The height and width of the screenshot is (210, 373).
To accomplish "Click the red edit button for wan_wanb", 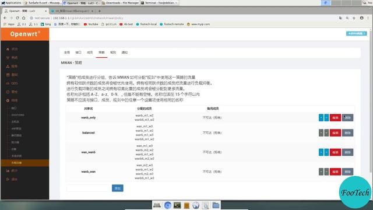I will (335, 152).
